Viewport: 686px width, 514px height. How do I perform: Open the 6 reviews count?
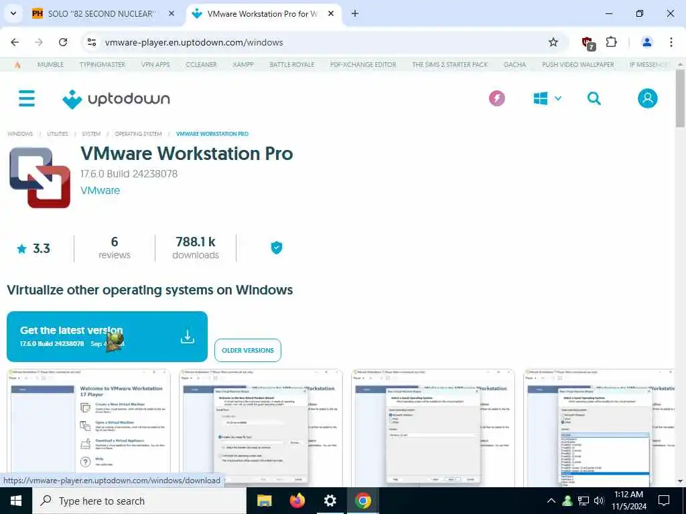(x=114, y=248)
